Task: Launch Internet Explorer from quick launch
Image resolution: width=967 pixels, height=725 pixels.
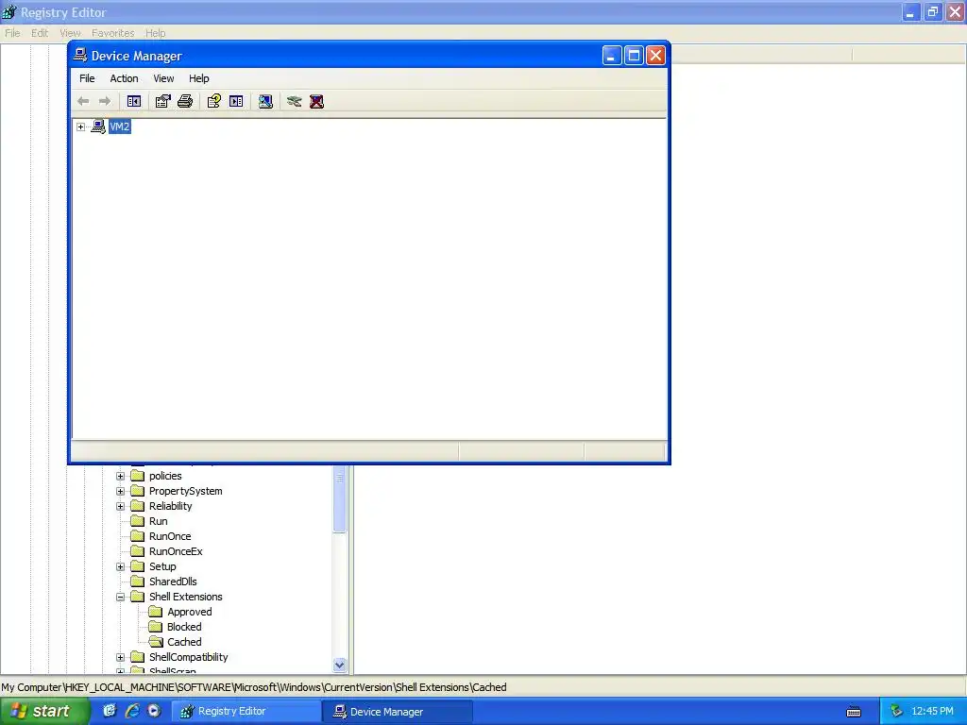Action: 132,711
